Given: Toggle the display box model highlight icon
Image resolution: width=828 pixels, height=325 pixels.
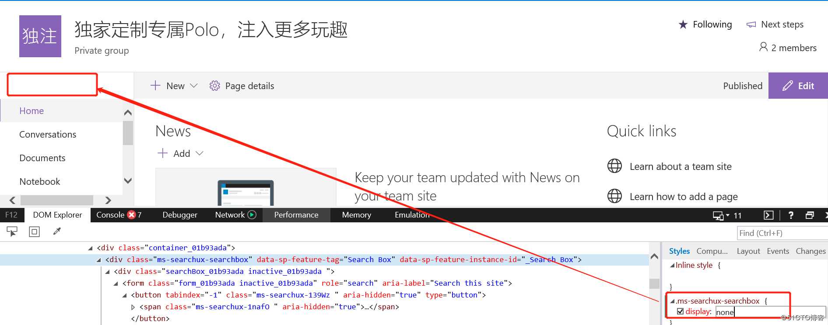Looking at the screenshot, I should point(34,232).
